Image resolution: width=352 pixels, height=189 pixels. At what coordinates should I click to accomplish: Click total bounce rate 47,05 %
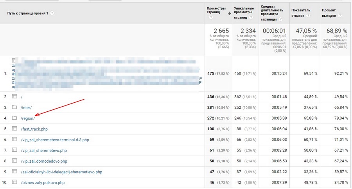(x=306, y=31)
